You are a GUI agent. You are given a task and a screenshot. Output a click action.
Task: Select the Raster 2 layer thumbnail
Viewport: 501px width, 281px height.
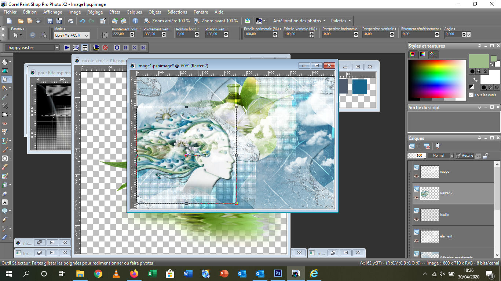tap(429, 193)
